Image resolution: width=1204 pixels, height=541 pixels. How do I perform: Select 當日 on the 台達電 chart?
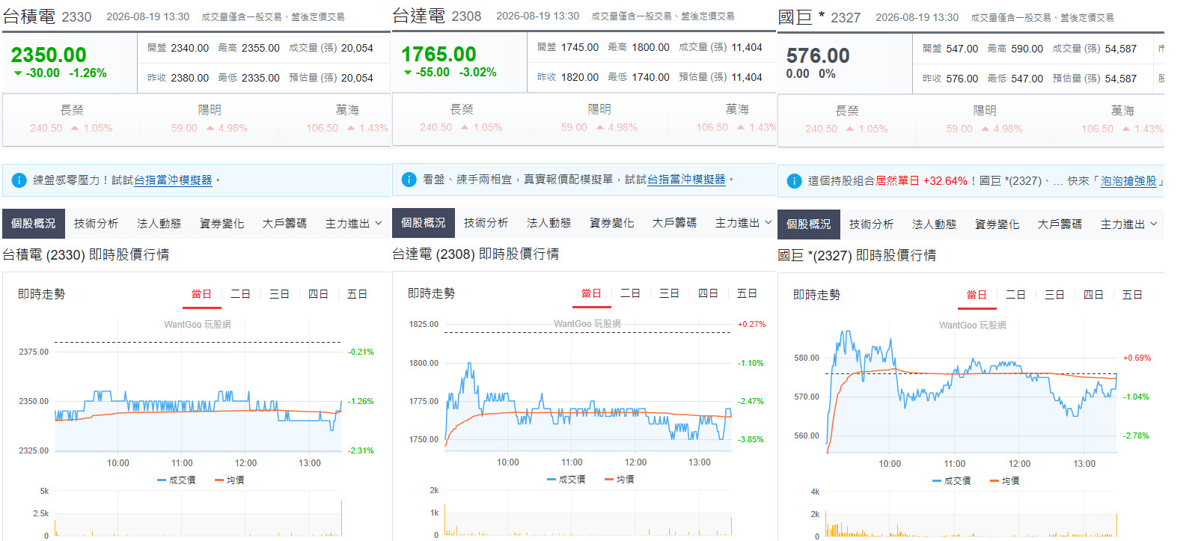pos(591,294)
